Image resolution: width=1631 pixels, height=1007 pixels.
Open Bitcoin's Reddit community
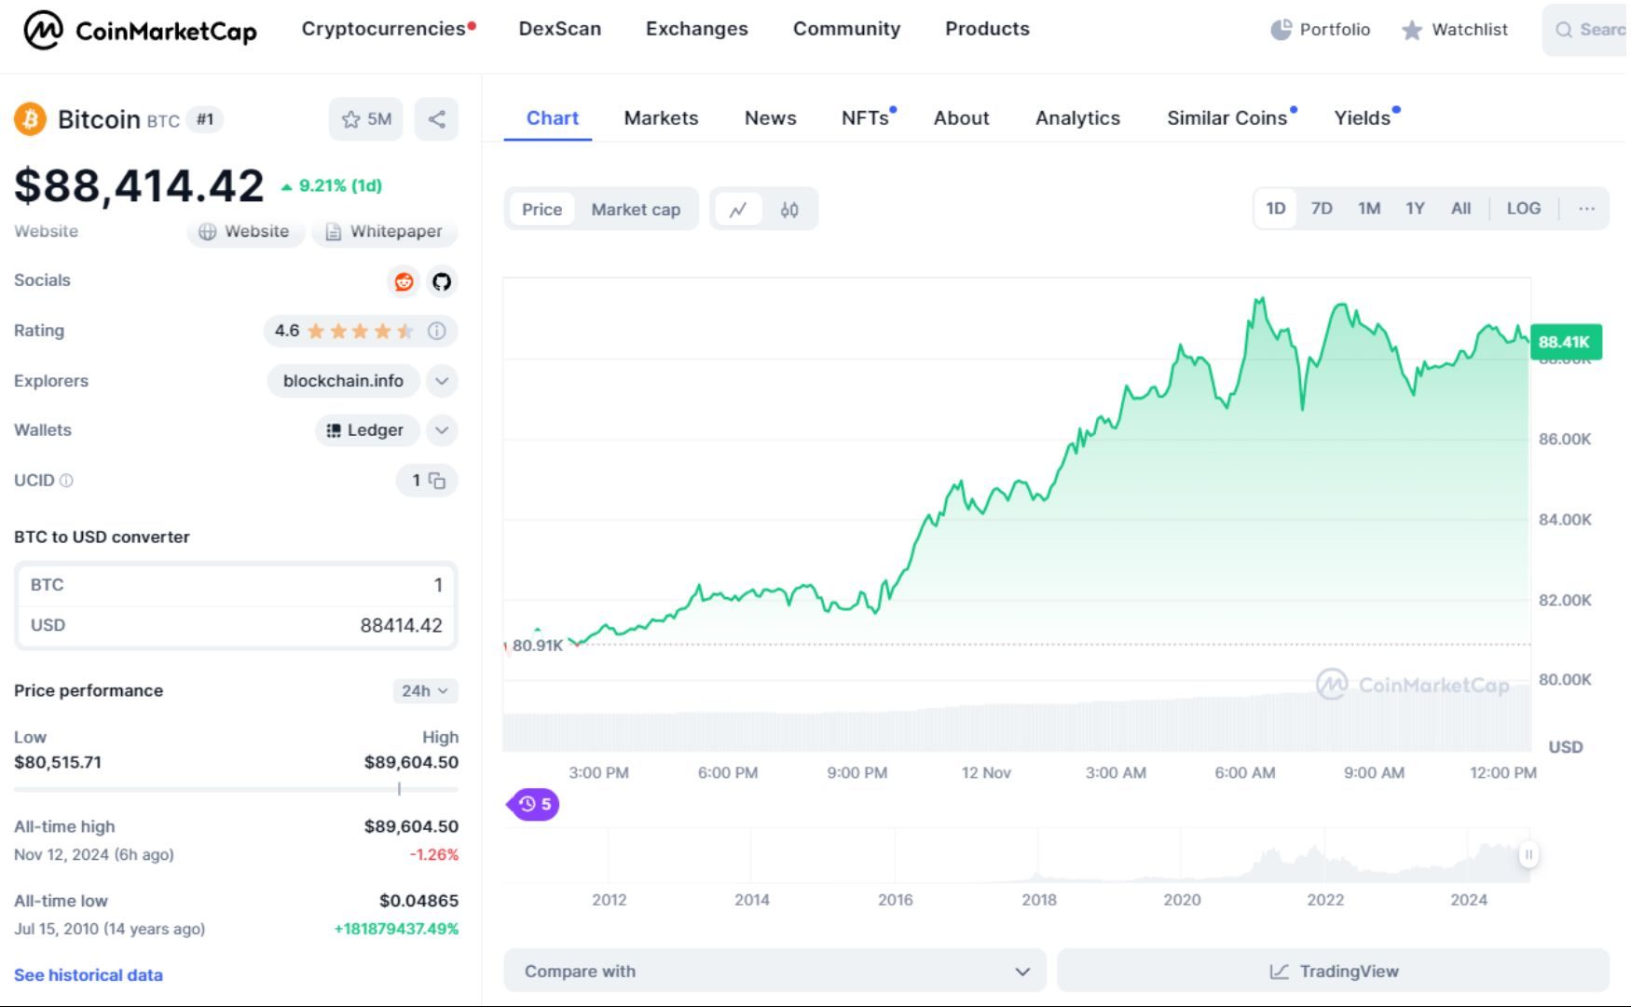tap(403, 281)
